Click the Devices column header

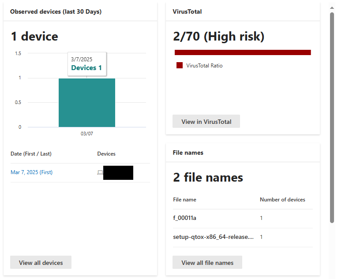tap(106, 154)
